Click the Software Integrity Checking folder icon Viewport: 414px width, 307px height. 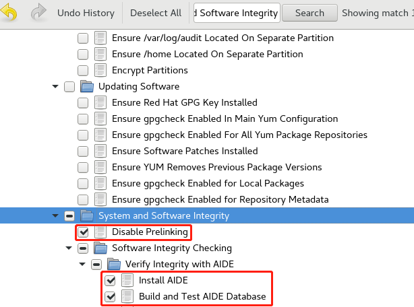point(100,248)
